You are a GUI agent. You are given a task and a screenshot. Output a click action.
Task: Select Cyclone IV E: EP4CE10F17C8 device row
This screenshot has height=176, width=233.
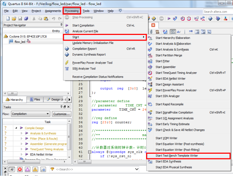click(28, 37)
